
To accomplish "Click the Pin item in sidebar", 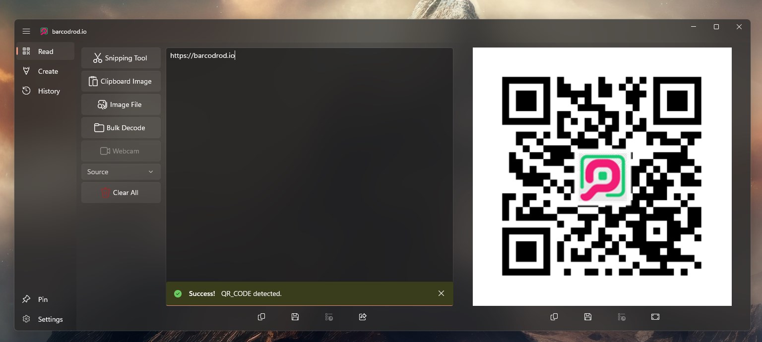I will [x=46, y=299].
